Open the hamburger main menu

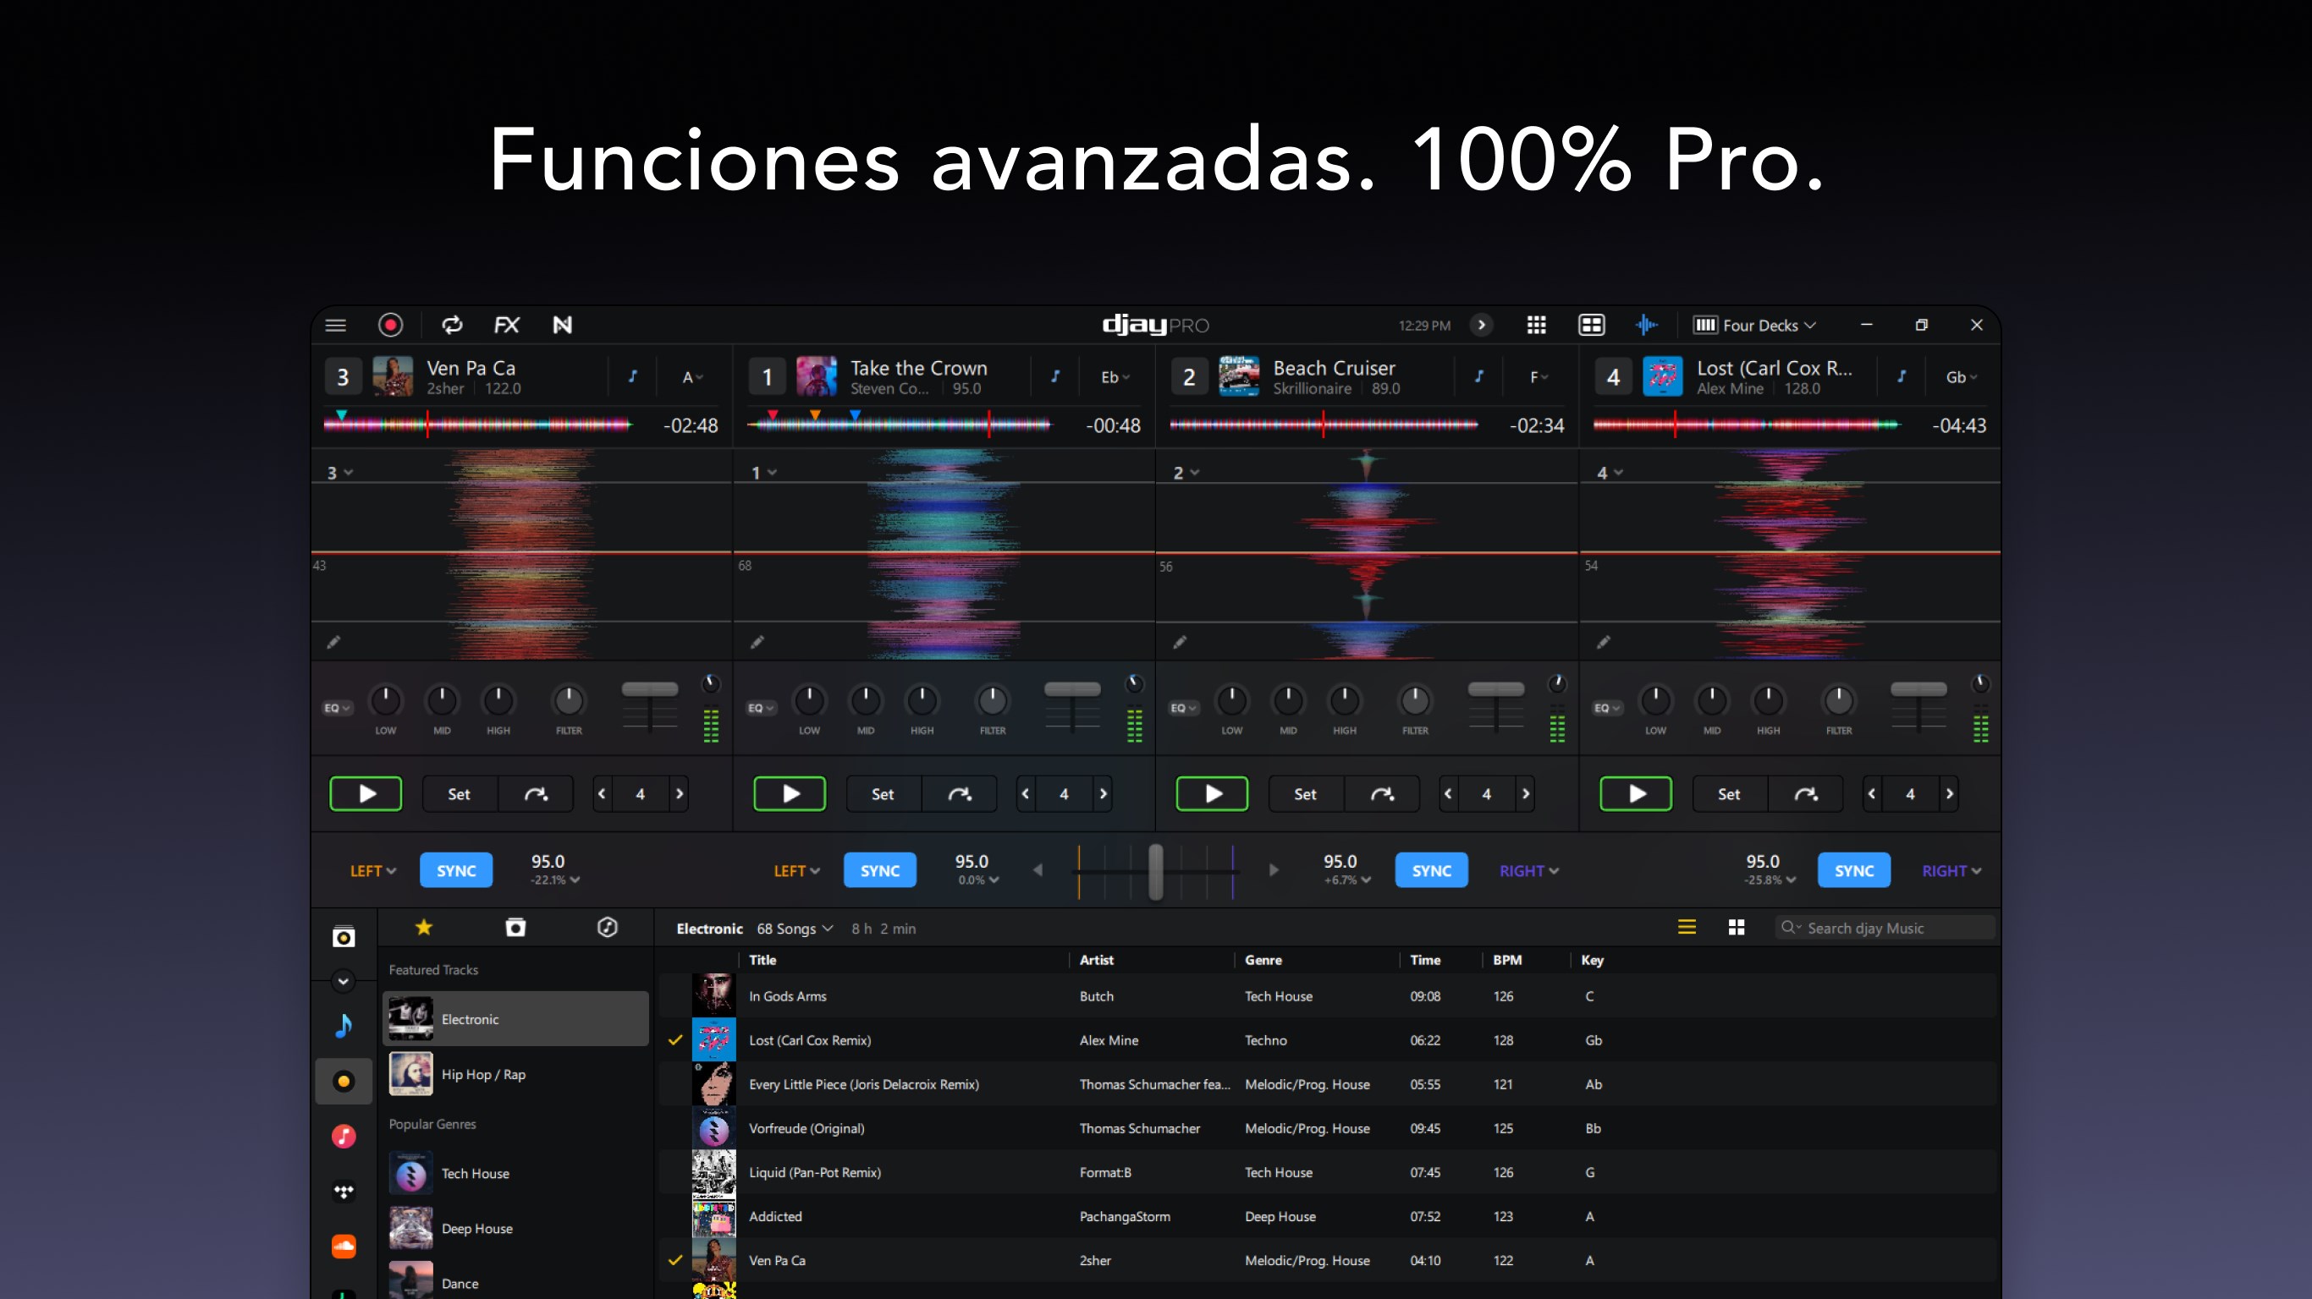336,325
